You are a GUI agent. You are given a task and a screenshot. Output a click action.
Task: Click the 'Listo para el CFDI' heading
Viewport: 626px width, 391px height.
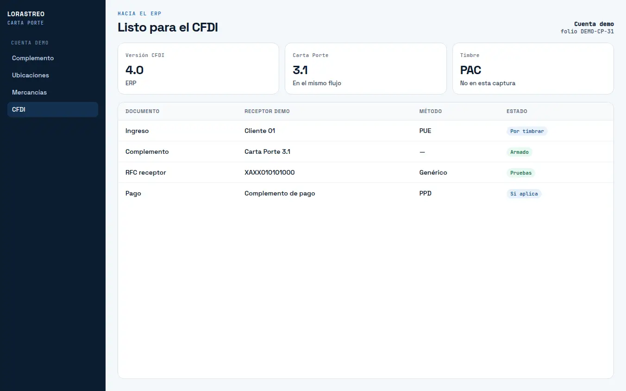[168, 28]
